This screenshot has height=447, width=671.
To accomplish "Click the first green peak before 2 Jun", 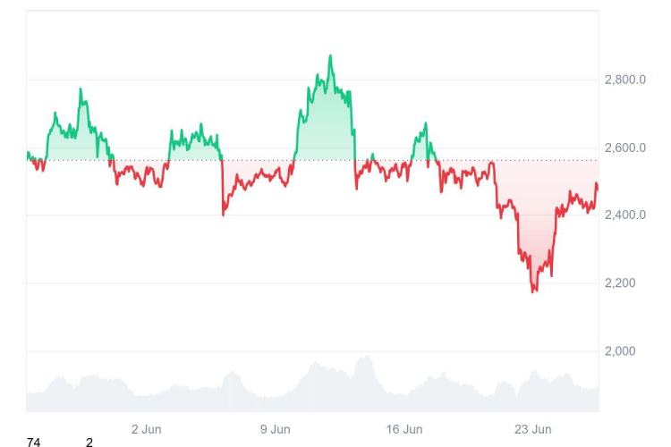I will click(81, 90).
